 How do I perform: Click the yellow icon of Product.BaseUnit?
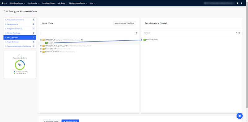(43, 49)
